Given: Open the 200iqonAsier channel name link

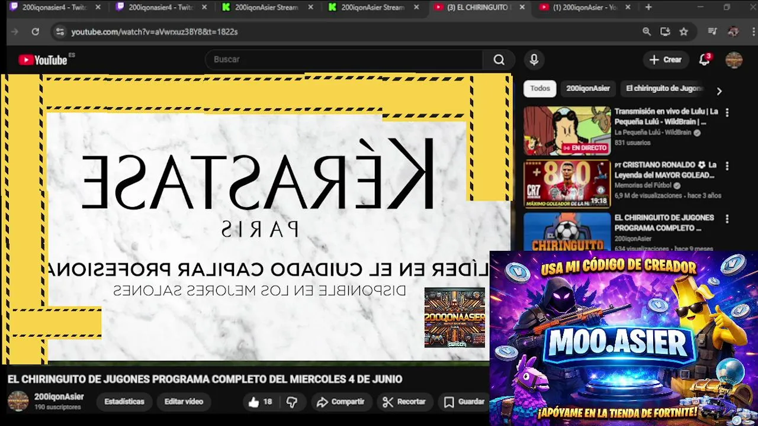Looking at the screenshot, I should tap(59, 397).
